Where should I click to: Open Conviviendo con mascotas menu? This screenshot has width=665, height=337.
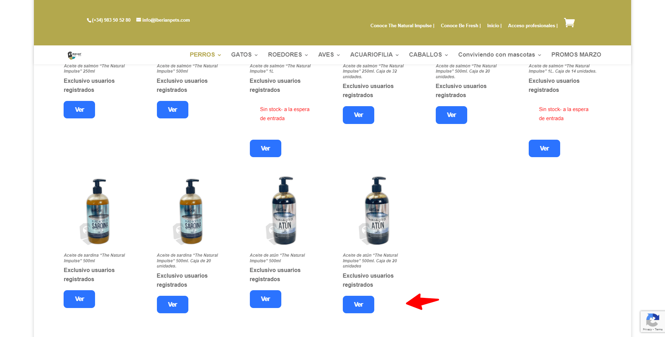tap(500, 54)
